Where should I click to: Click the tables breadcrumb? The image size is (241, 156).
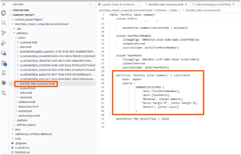tap(174, 10)
